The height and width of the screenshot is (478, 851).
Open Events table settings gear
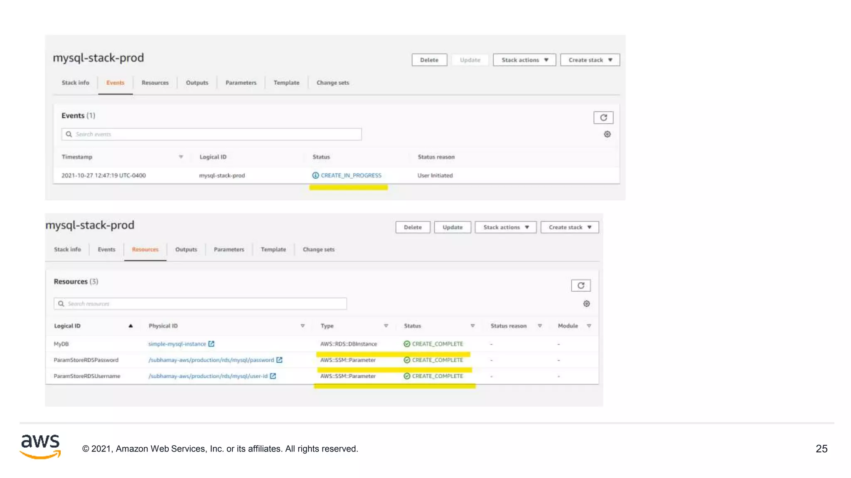tap(607, 134)
